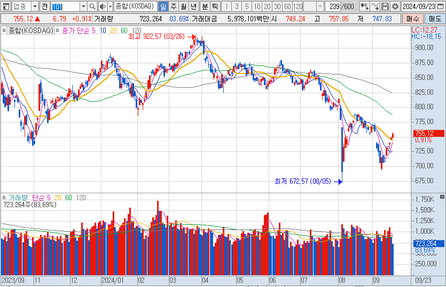446x287 pixels.
Task: Click the volume panel 단순 5 legend
Action: (41, 198)
